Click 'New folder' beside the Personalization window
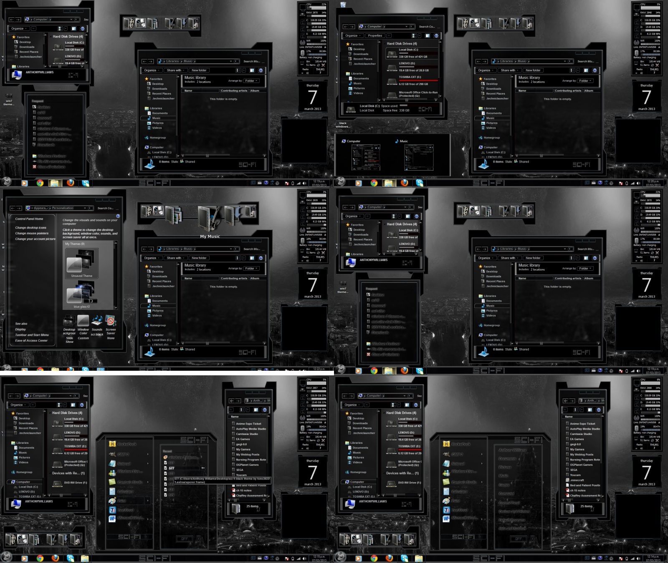Screen dimensions: 668x563 (x=199, y=258)
